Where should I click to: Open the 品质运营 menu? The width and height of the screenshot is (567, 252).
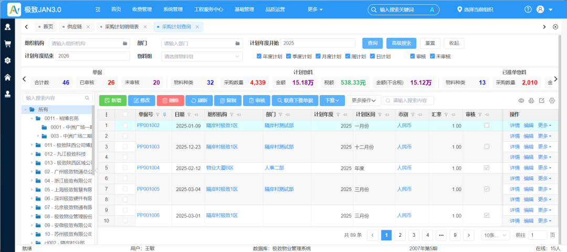pyautogui.click(x=275, y=10)
